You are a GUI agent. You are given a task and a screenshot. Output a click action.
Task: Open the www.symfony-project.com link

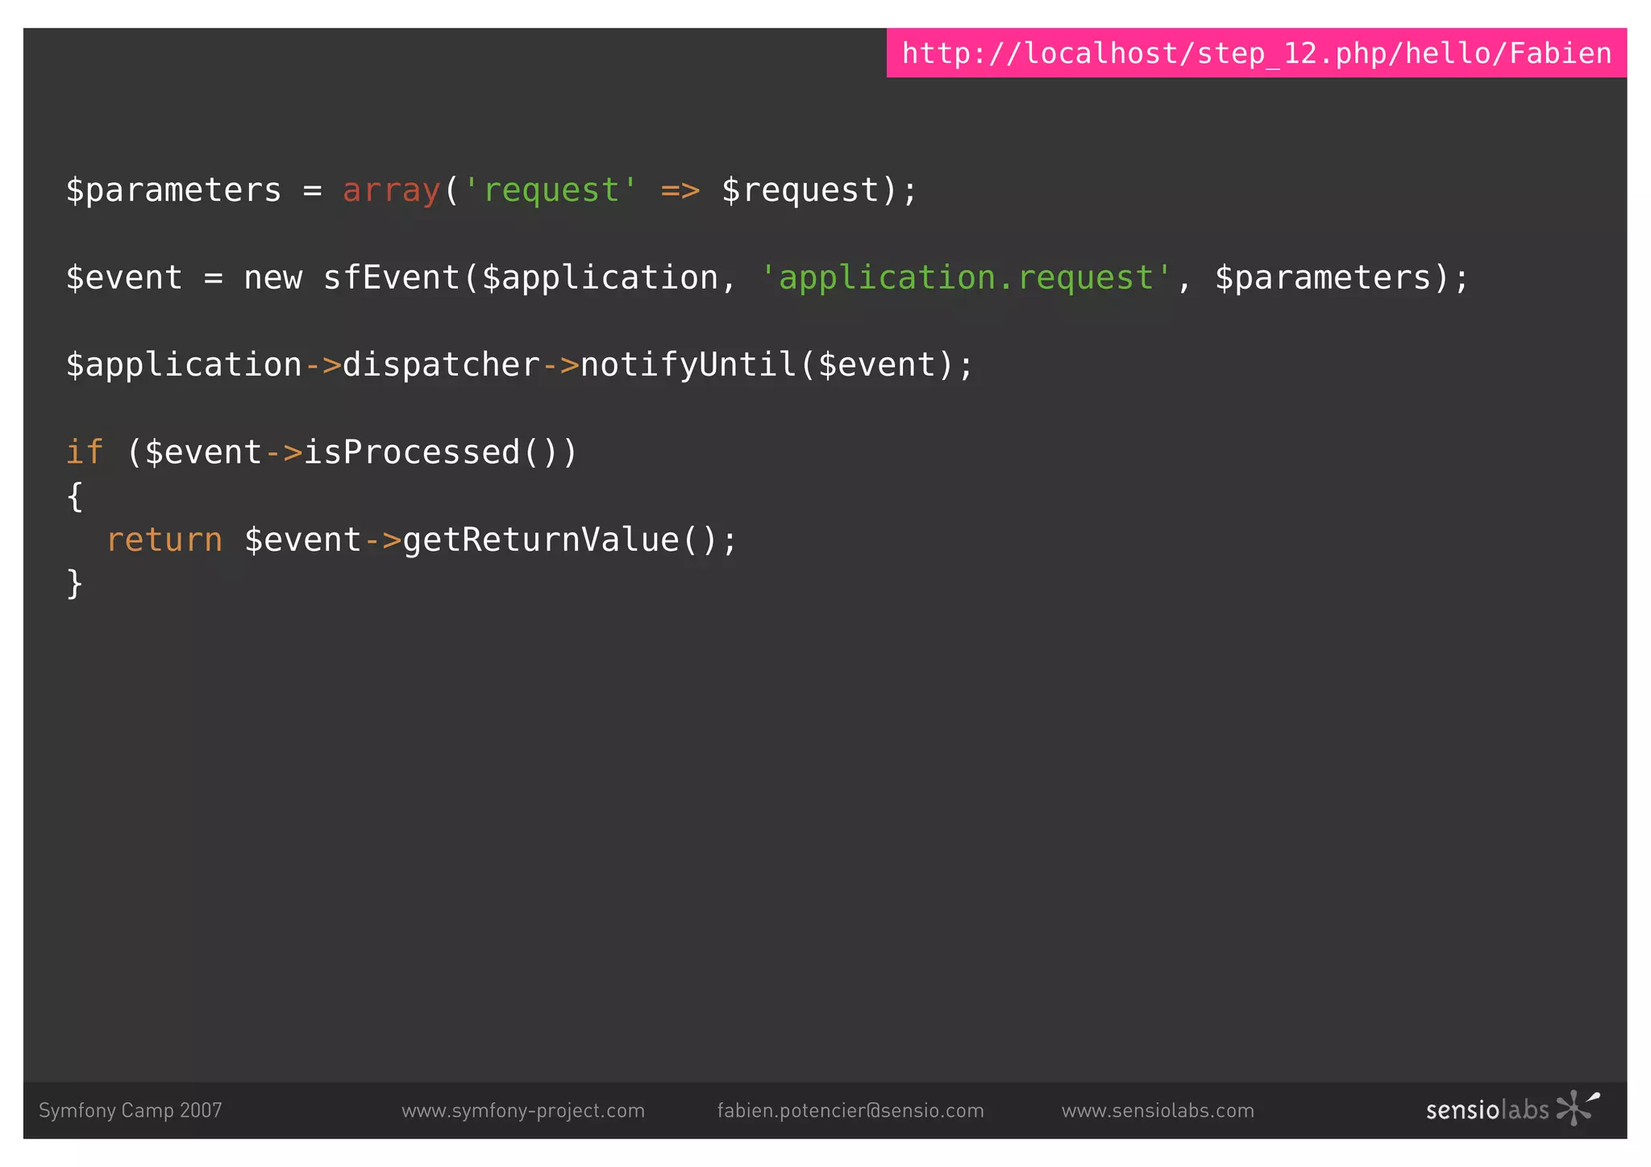[523, 1111]
